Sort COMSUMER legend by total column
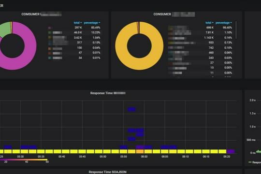Viewport: 261px width, 174px height. [x=78, y=23]
